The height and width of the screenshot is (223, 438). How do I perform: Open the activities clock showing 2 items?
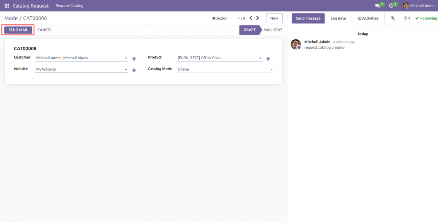pyautogui.click(x=392, y=5)
